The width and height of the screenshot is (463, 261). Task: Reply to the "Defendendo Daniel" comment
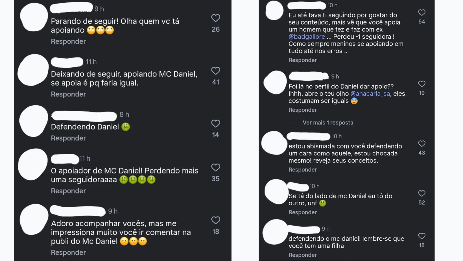pos(68,138)
